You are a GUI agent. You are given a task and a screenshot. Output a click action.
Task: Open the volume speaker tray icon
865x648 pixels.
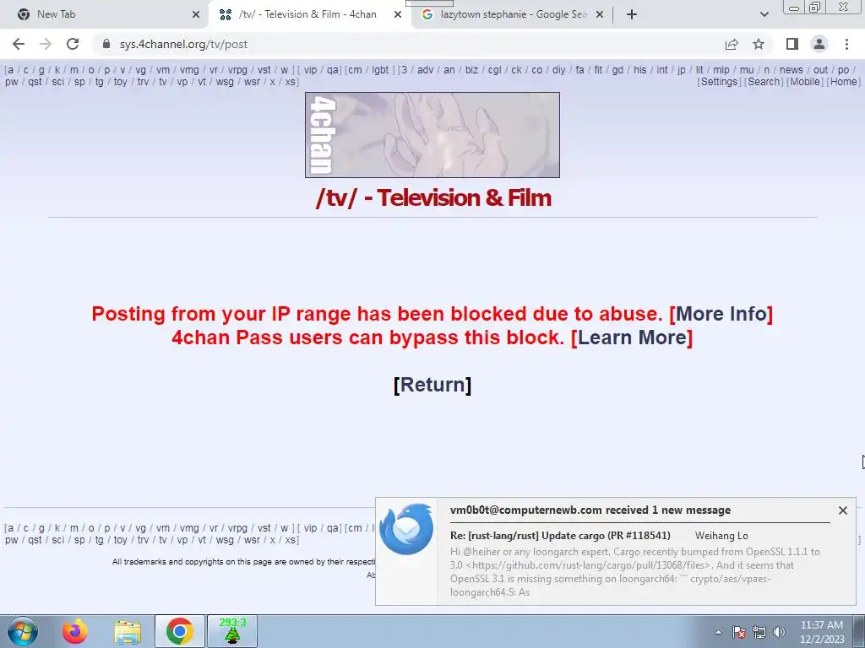779,632
